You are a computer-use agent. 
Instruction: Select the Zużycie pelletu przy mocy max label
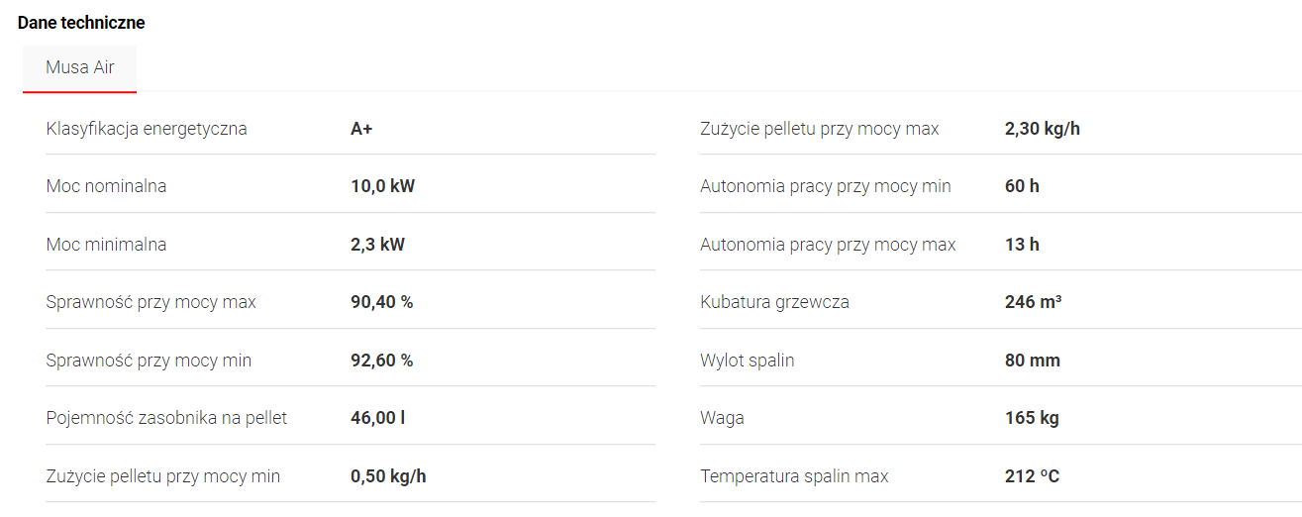(x=819, y=129)
